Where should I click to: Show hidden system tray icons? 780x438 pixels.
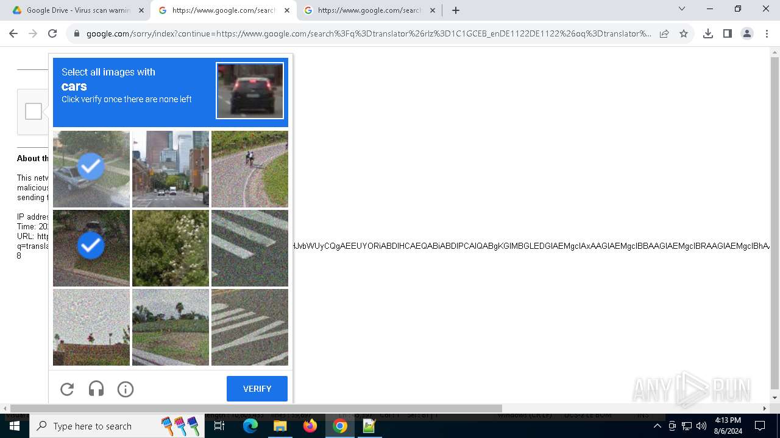coord(657,426)
